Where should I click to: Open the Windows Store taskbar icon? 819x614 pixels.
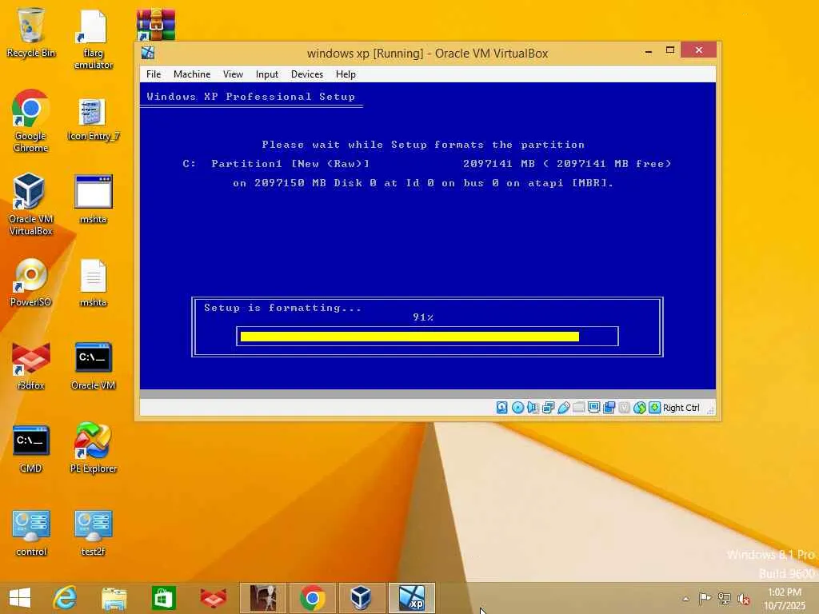click(163, 598)
